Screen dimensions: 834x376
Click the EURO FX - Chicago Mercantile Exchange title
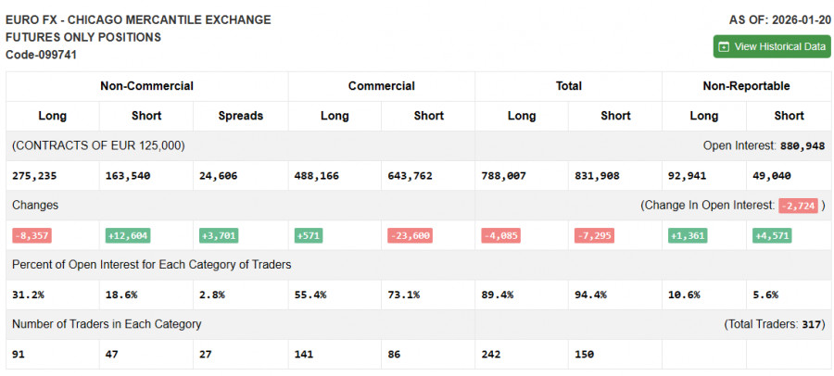(138, 19)
